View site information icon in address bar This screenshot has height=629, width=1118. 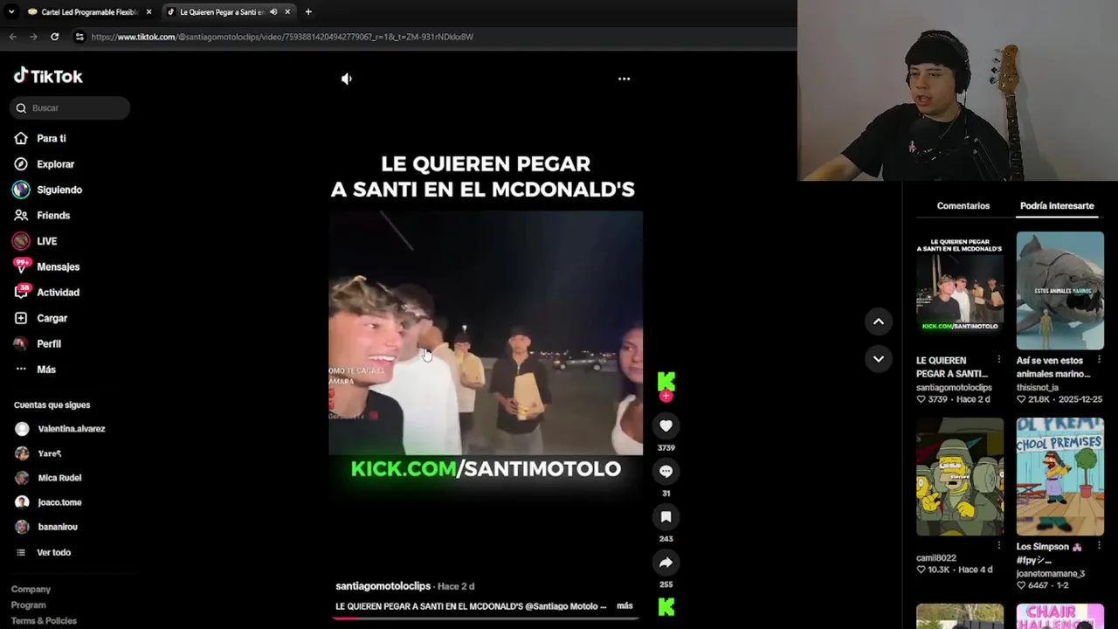pyautogui.click(x=79, y=37)
